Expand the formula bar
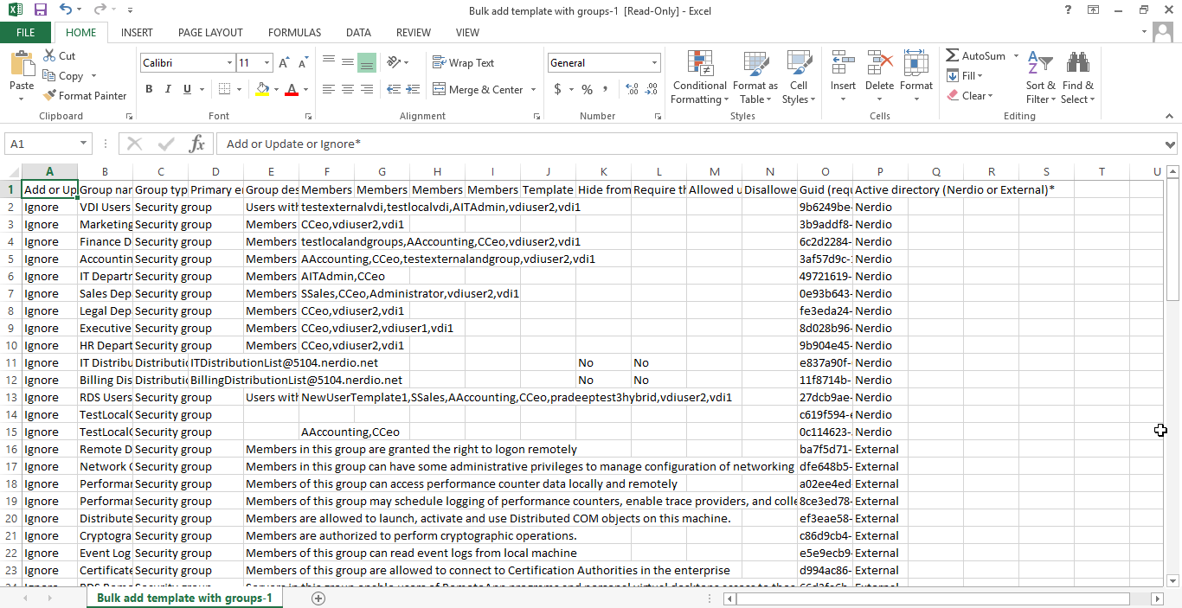The image size is (1182, 608). click(1171, 144)
